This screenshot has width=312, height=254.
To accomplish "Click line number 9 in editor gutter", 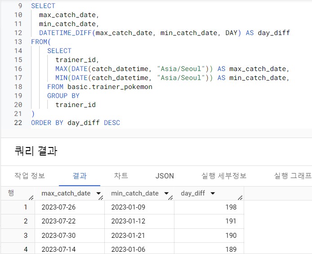I will point(20,6).
